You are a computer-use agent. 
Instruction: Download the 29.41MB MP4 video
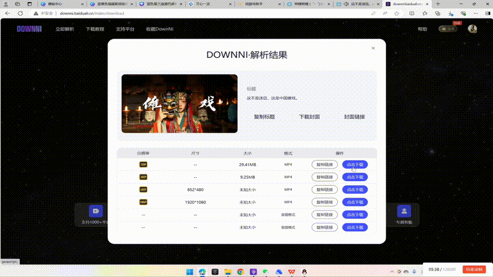(x=355, y=164)
